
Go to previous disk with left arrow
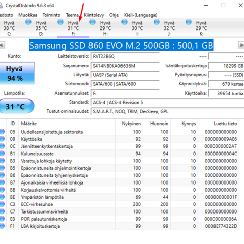(2, 45)
